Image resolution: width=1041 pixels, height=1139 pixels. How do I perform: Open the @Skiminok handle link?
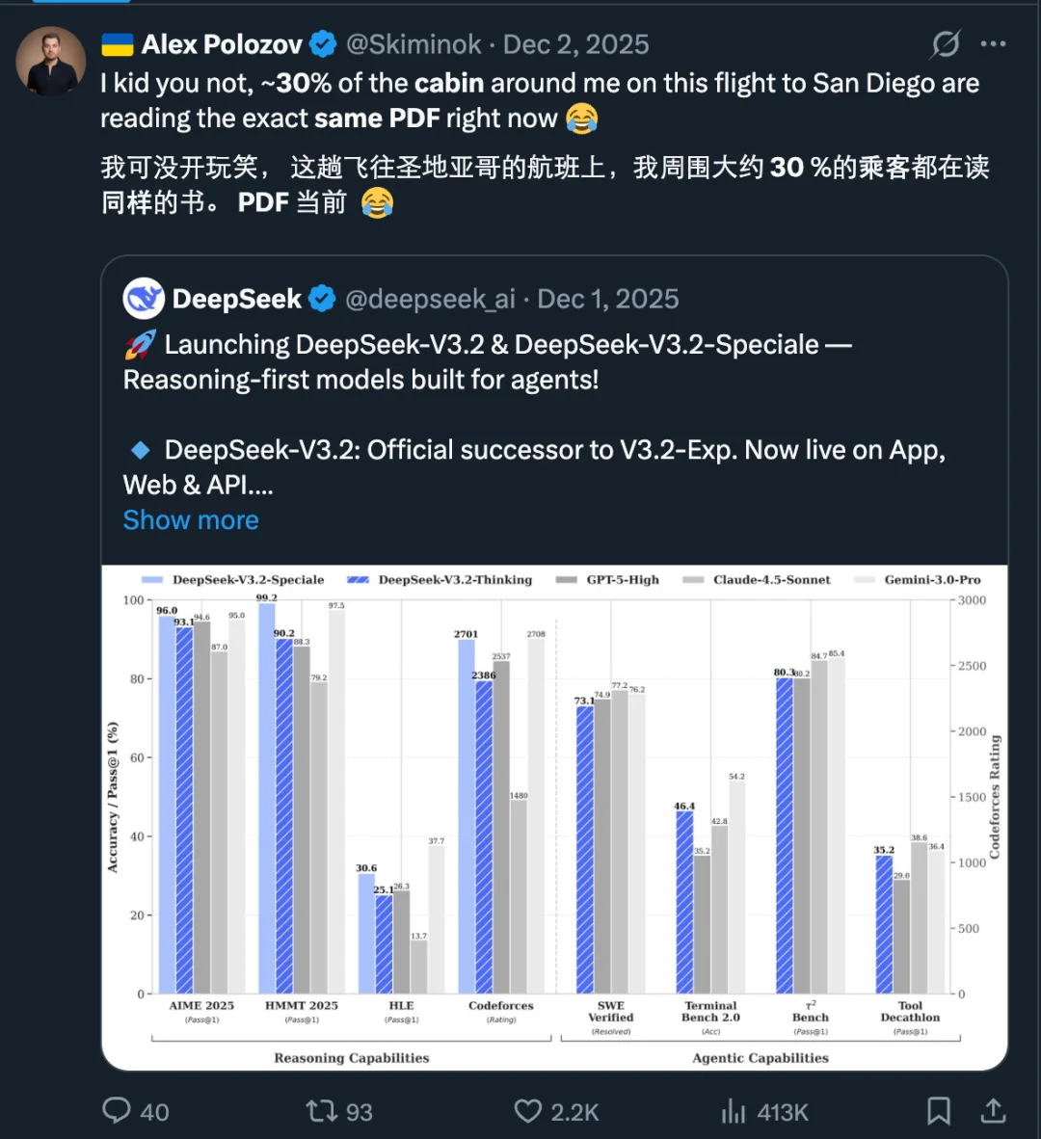click(414, 44)
